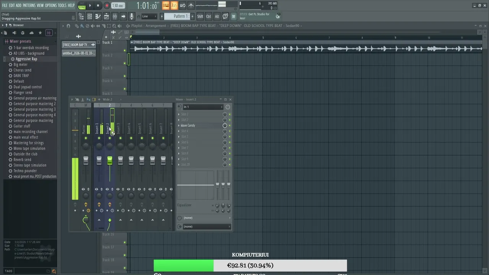
Task: Click the Master track volume fader
Action: click(86, 161)
